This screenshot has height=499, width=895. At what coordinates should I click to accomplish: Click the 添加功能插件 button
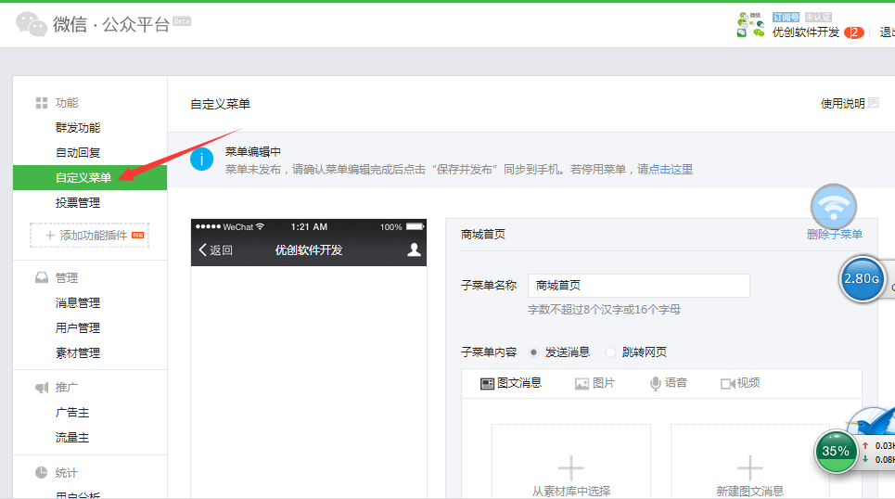(89, 236)
